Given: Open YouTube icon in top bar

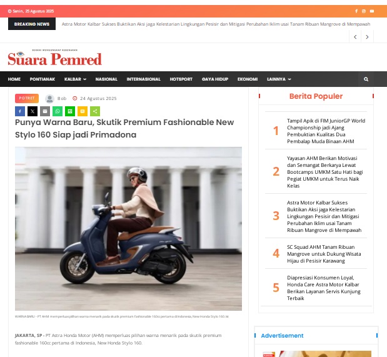Looking at the screenshot, I should pyautogui.click(x=372, y=11).
